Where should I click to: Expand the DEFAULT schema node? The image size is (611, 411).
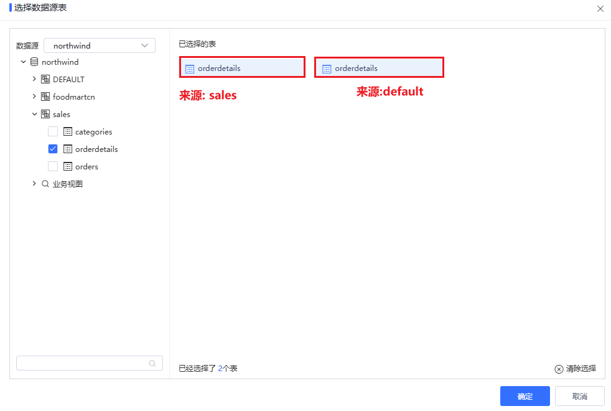click(34, 79)
